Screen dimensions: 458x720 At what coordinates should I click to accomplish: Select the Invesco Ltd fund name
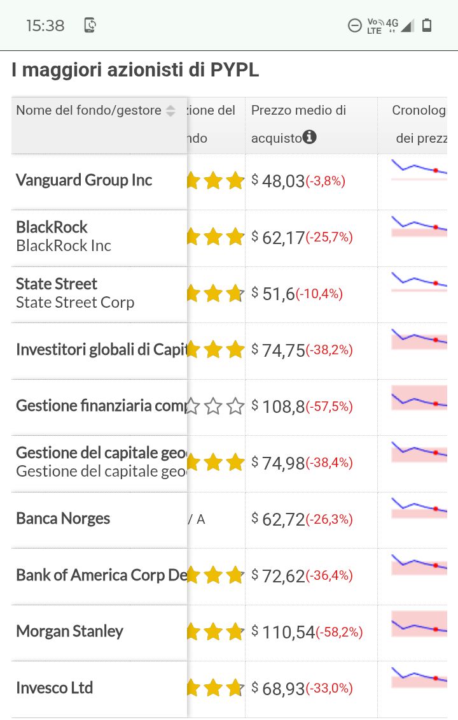pos(55,688)
